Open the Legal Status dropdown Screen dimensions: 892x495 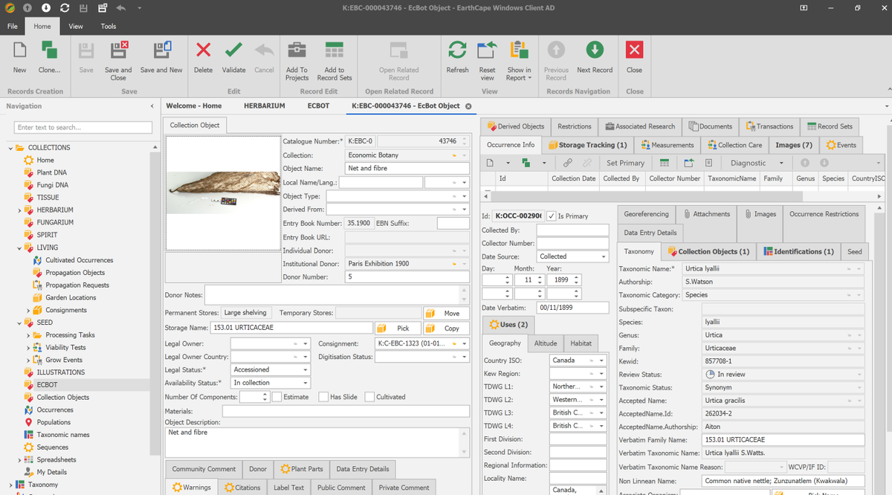[x=305, y=369]
